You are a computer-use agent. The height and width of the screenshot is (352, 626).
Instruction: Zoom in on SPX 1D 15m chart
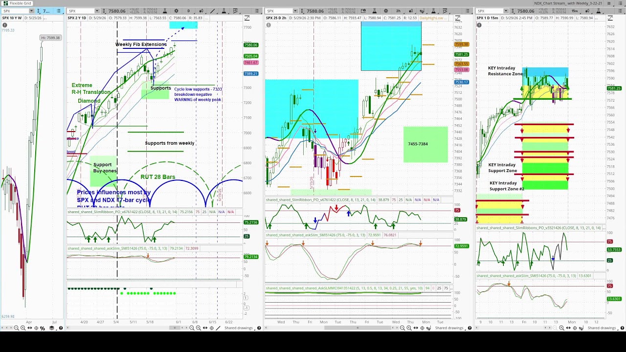[x=561, y=328]
